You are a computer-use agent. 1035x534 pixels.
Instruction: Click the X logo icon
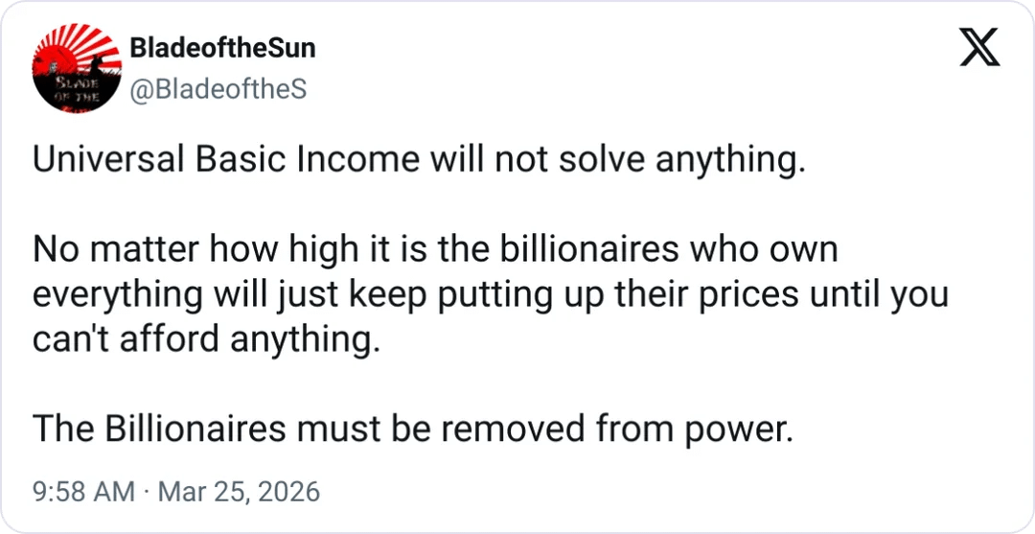[x=979, y=45]
